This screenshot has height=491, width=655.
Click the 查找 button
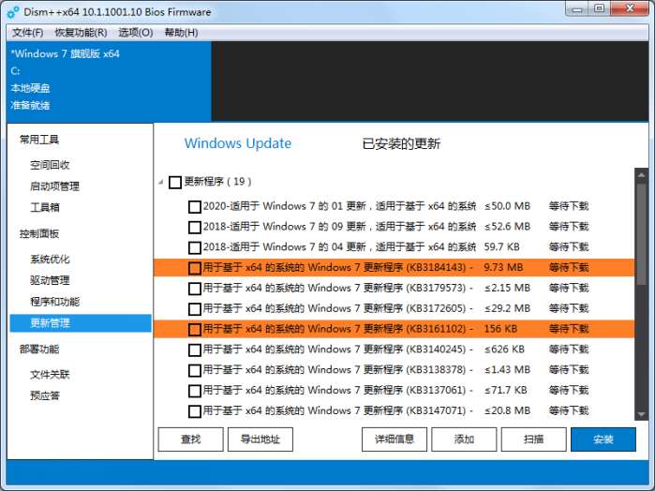(x=191, y=439)
